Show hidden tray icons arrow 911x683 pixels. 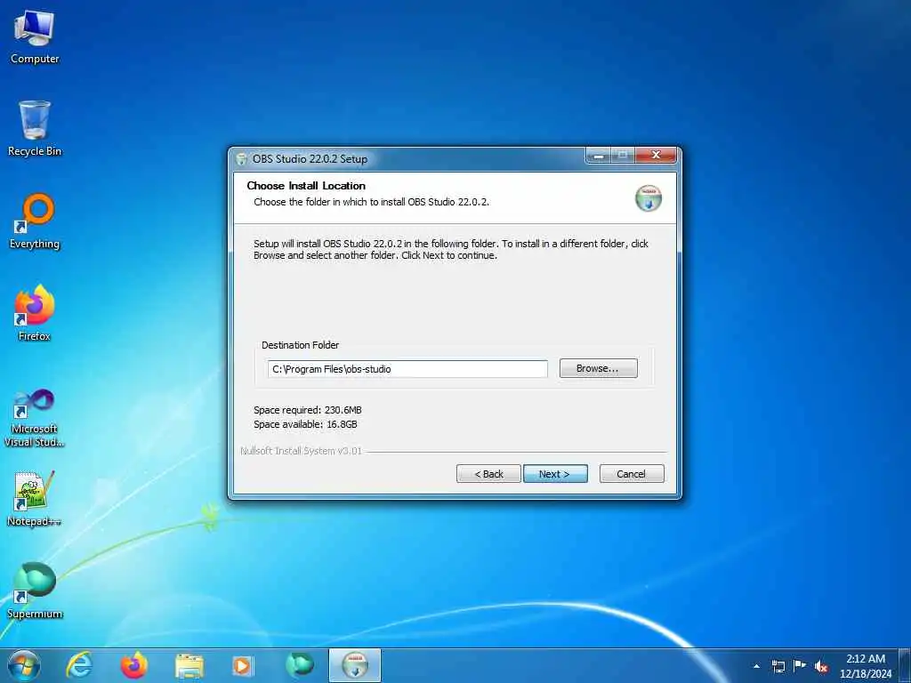click(x=756, y=666)
